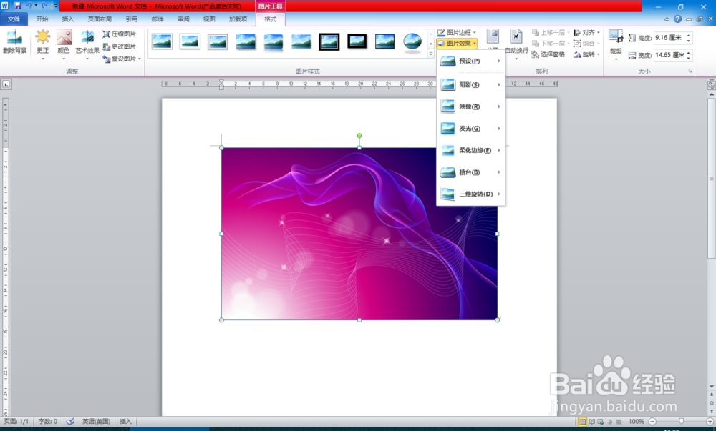Screen dimensions: 716x431
Task: Click the language 英语(美国) in status bar
Action: [96, 422]
